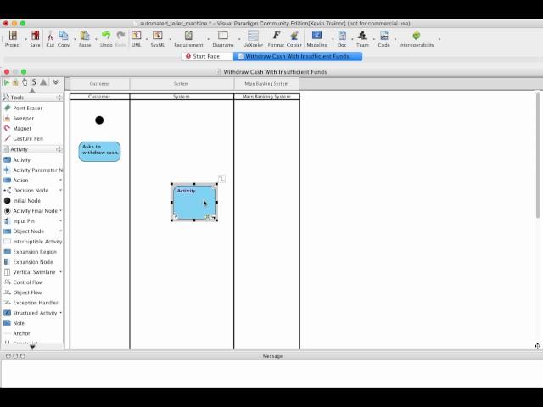Open the SysML toolbar menu

158,38
